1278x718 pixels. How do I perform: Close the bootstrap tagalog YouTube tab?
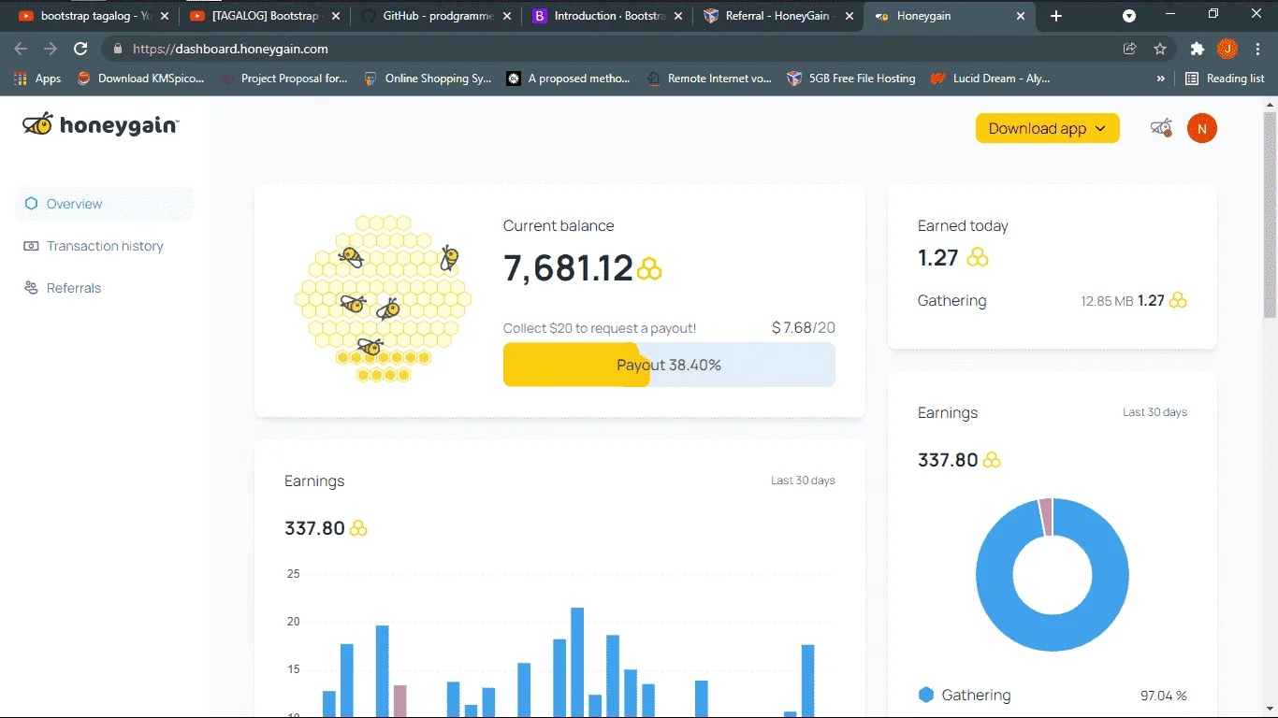[165, 16]
